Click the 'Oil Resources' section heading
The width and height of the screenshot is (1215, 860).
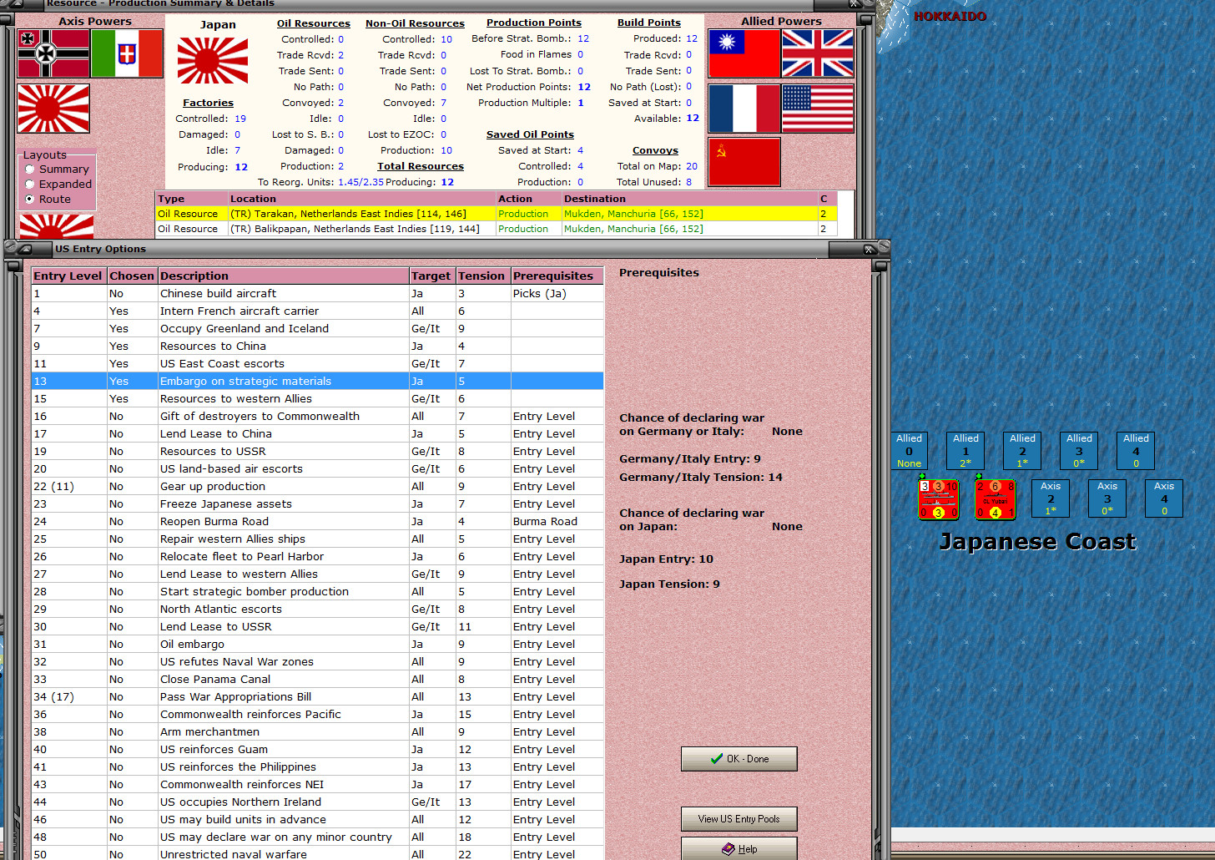[314, 23]
